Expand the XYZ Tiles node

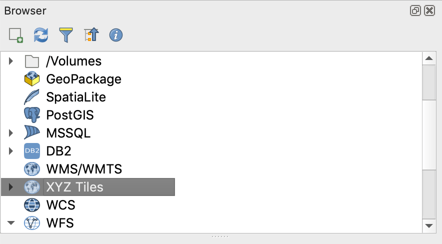coord(11,187)
